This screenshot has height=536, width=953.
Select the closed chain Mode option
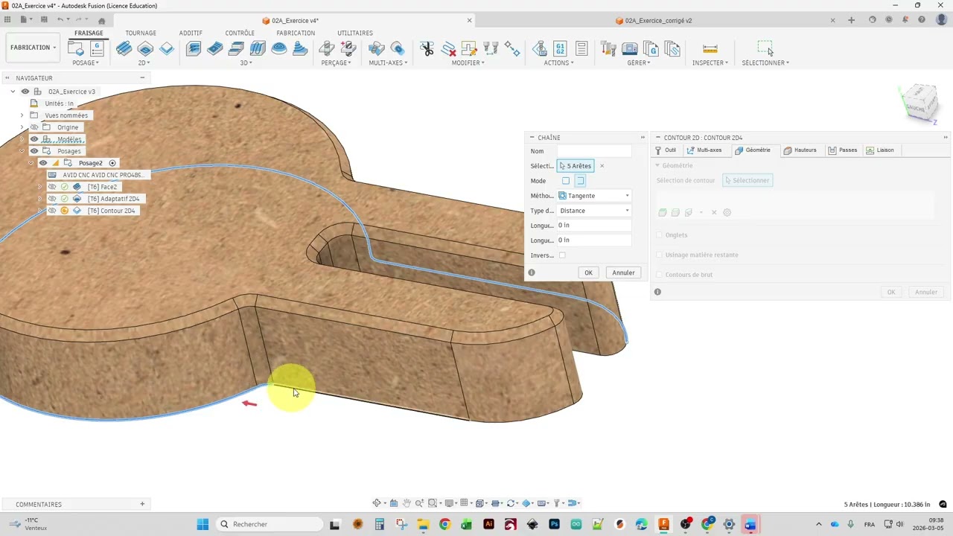pyautogui.click(x=566, y=181)
